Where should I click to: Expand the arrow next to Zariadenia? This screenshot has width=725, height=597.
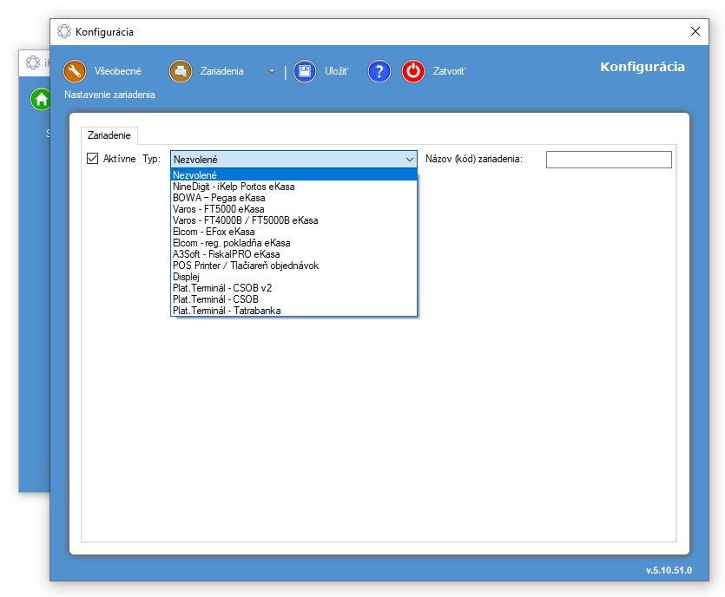coord(271,71)
